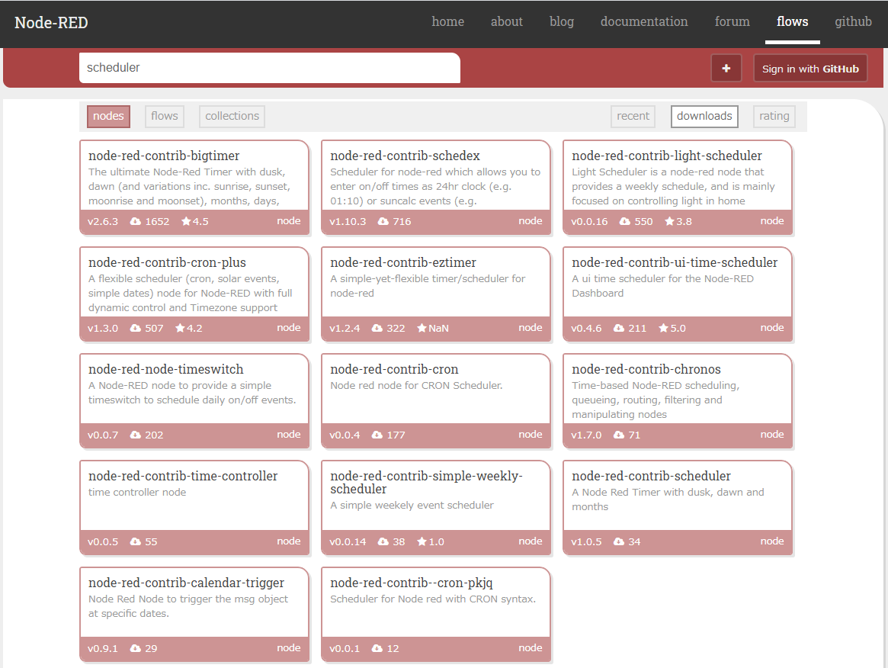The height and width of the screenshot is (668, 888).
Task: Click download icon on node-red-contrib-schedex card
Action: click(x=383, y=222)
